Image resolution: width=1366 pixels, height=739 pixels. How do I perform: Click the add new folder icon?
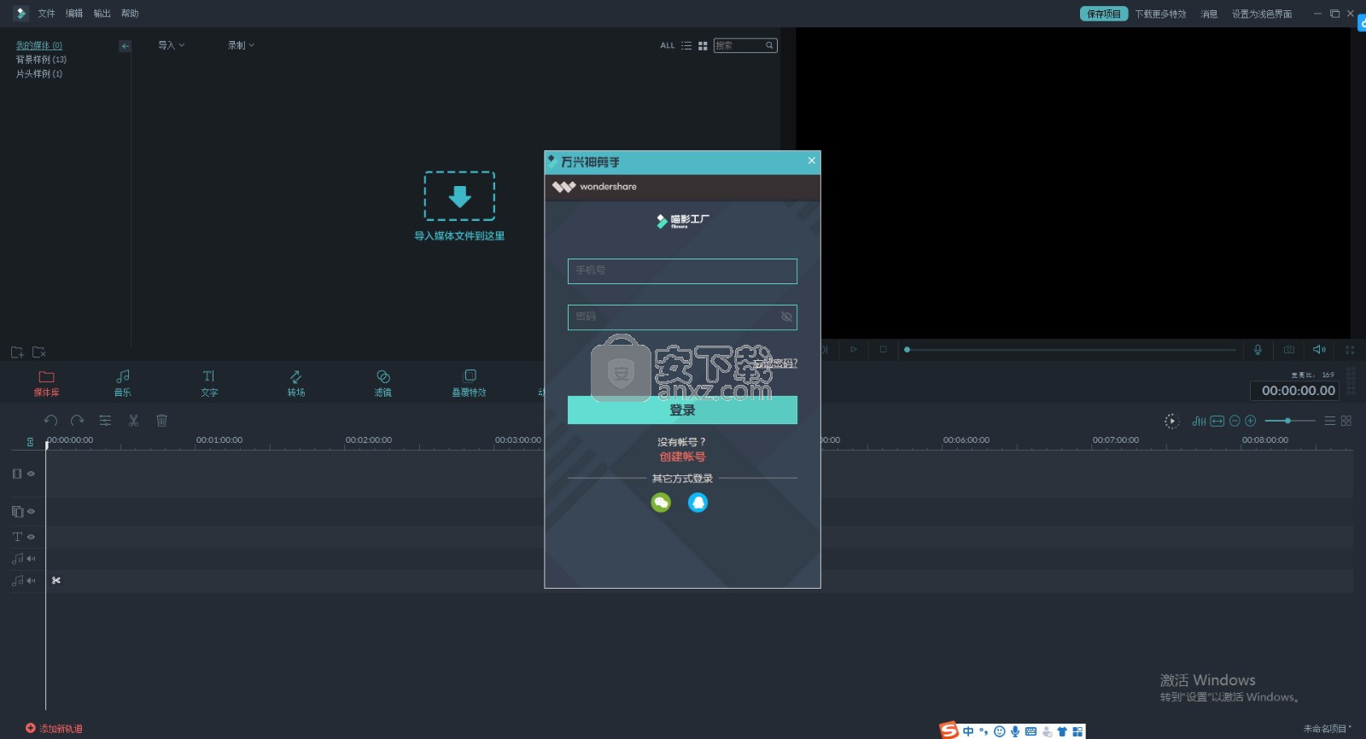[x=17, y=352]
